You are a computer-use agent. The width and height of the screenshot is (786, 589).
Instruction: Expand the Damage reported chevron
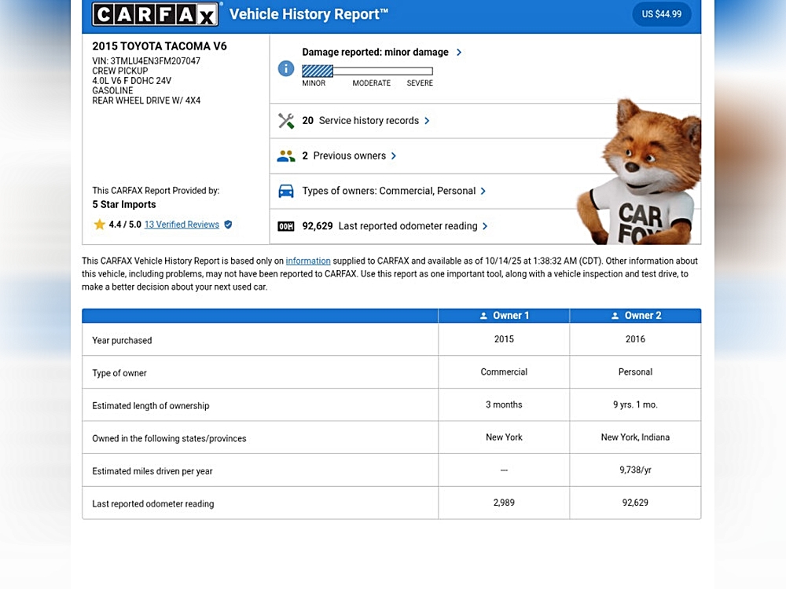[x=459, y=53]
